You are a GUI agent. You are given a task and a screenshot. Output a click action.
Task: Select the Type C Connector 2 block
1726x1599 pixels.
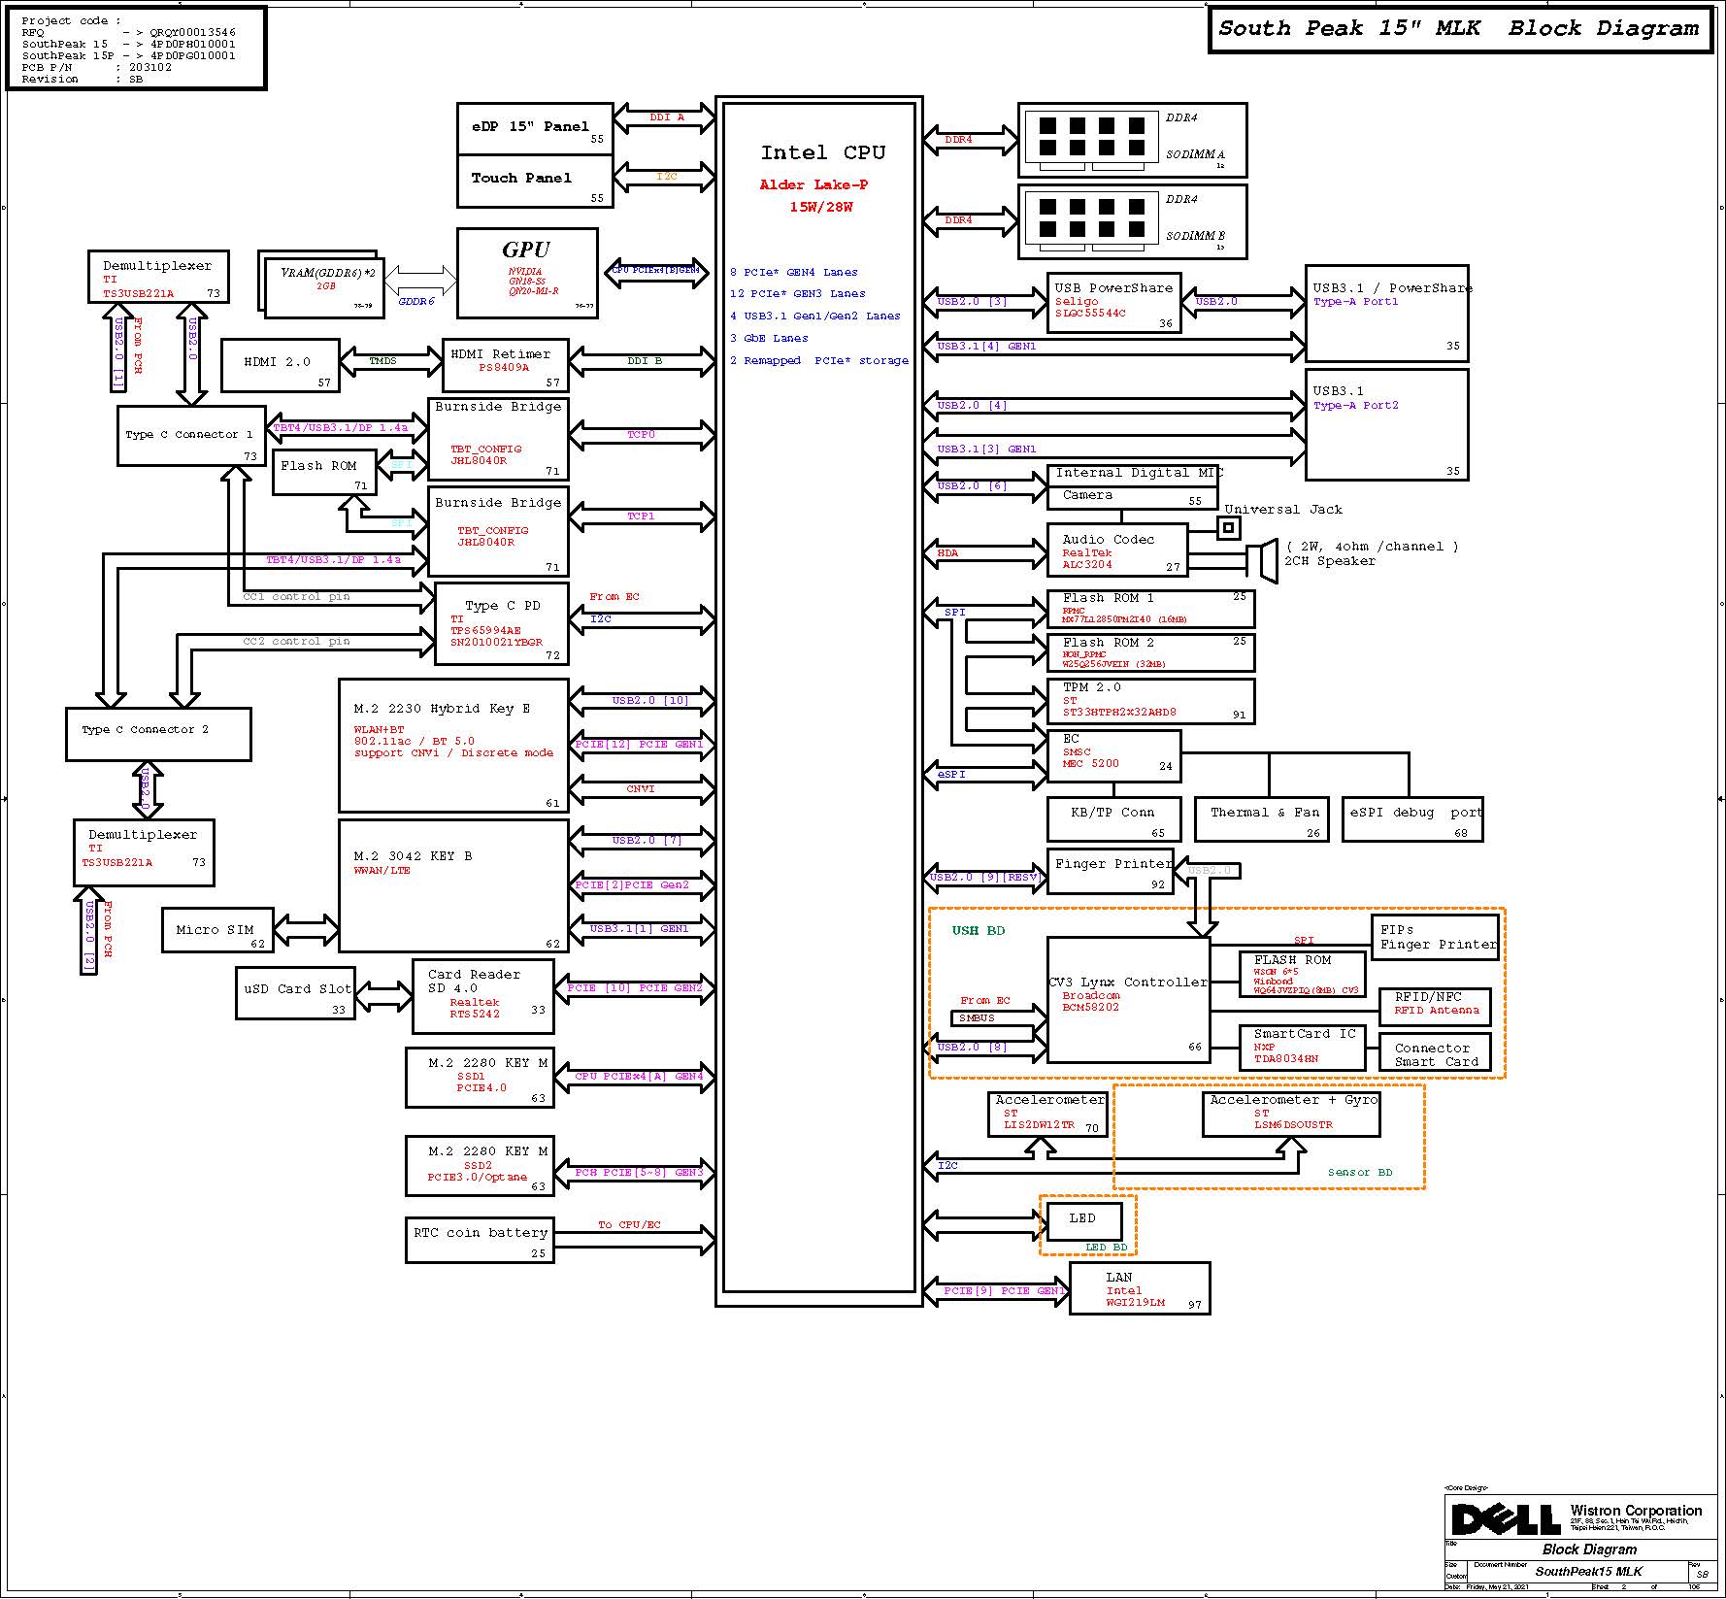pyautogui.click(x=158, y=734)
